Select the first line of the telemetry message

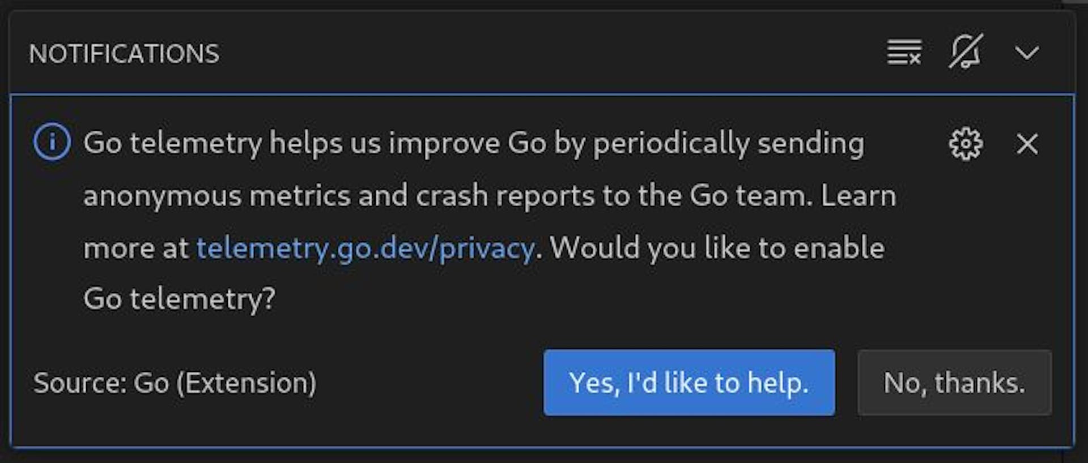pos(473,143)
